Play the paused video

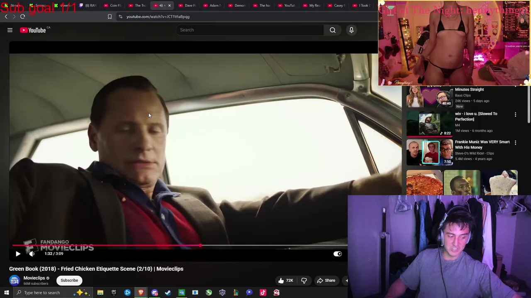pyautogui.click(x=18, y=254)
